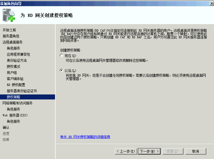Image resolution: width=214 pixels, height=159 pixels.
Task: Go to 服务器角色 step
Action: [11, 36]
